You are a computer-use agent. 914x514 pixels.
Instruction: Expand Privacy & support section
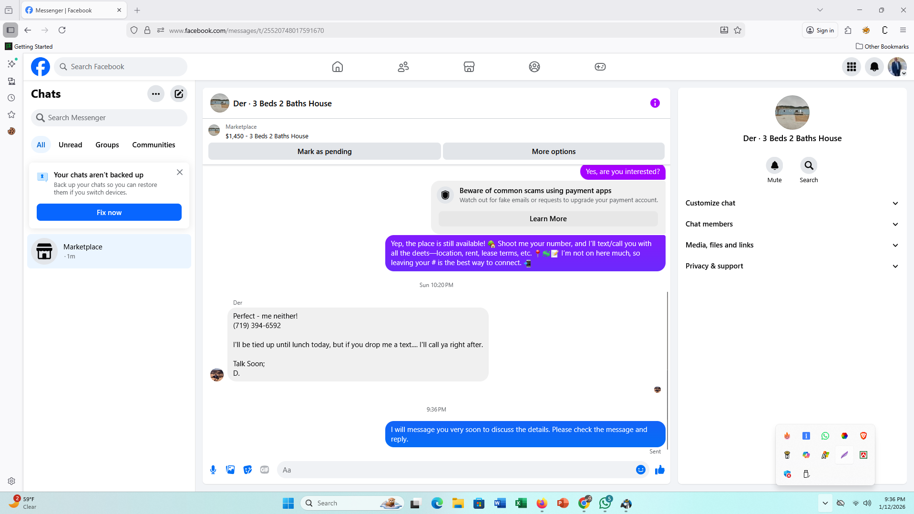(792, 266)
